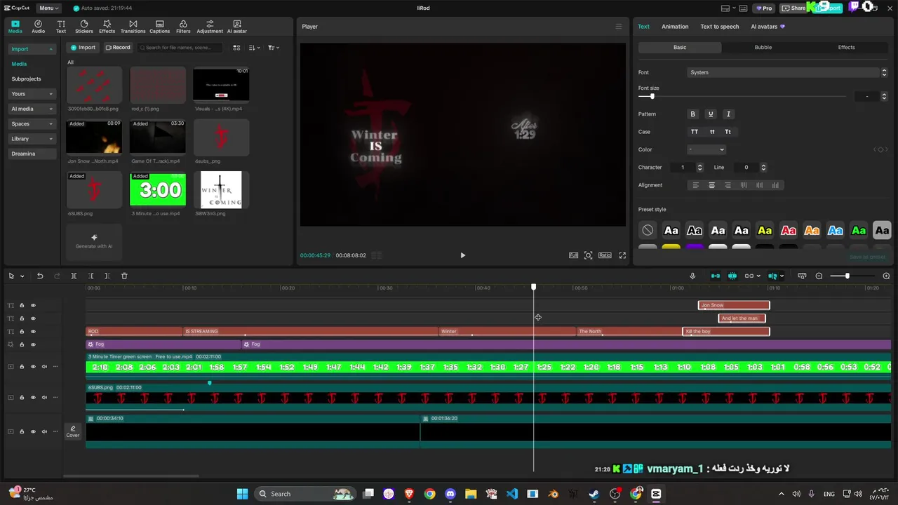Viewport: 898px width, 505px height.
Task: Open the Transitions panel
Action: (133, 27)
